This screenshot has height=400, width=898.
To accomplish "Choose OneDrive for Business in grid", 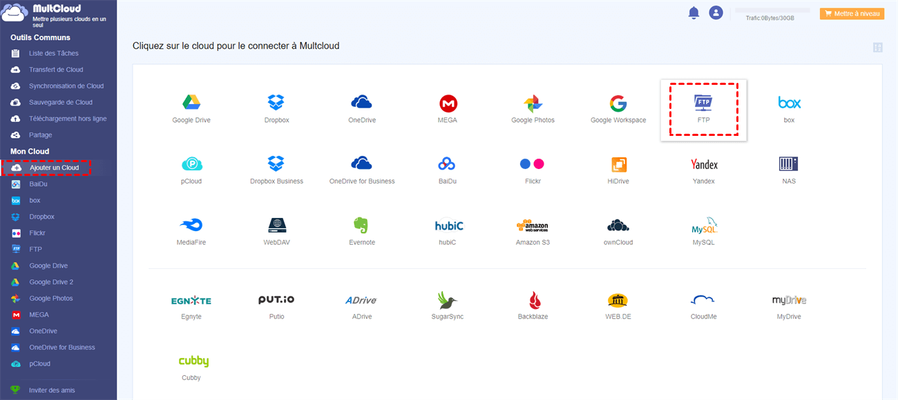I will point(362,164).
